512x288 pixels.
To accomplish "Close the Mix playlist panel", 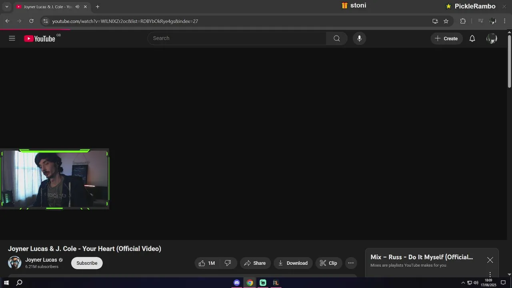I will [x=490, y=260].
